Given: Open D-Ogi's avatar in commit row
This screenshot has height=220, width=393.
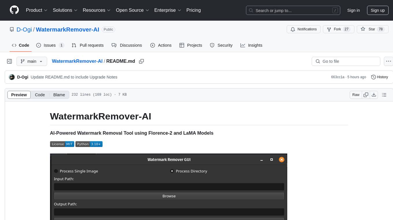Looking at the screenshot, I should (12, 77).
